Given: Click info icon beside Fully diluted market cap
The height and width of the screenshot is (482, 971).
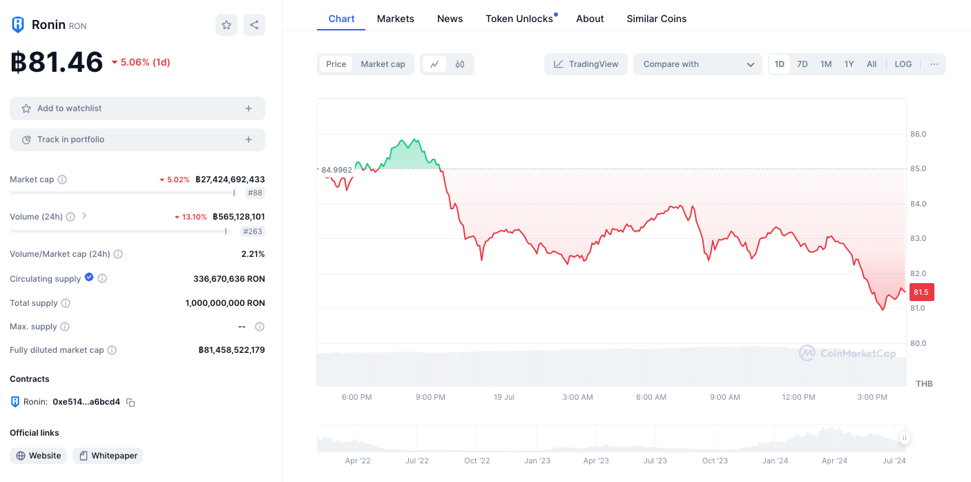Looking at the screenshot, I should click(x=112, y=350).
